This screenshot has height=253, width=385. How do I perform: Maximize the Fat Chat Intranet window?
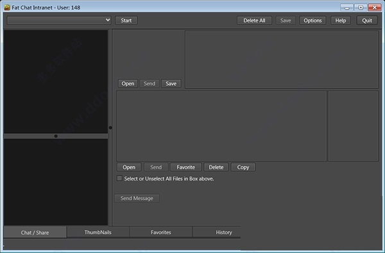pyautogui.click(x=361, y=7)
